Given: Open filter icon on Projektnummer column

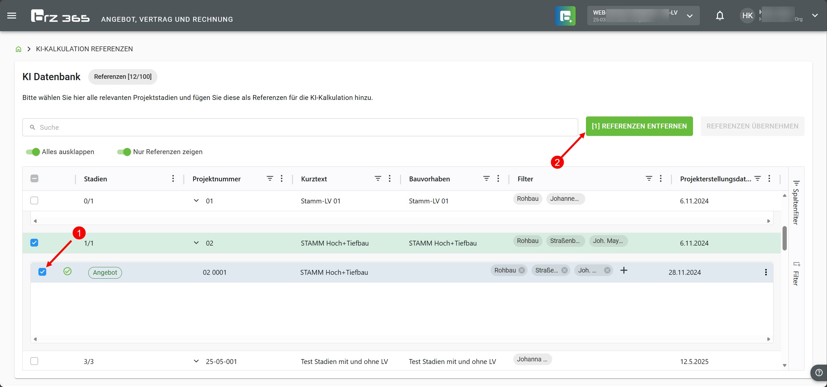Looking at the screenshot, I should [x=270, y=178].
